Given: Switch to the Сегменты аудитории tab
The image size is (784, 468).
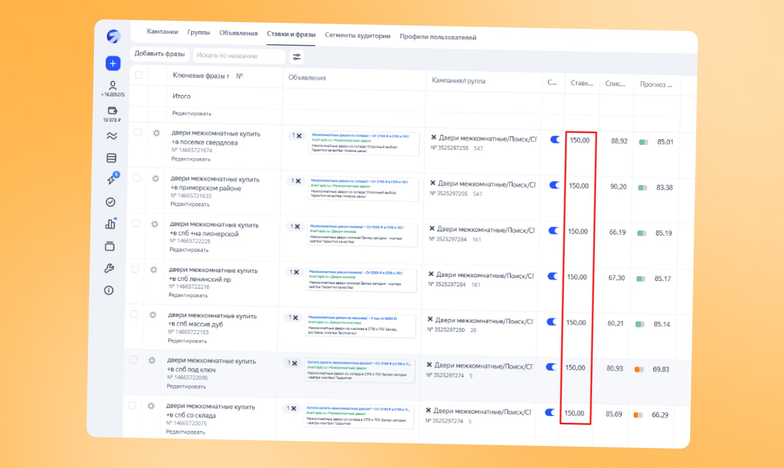Looking at the screenshot, I should (x=358, y=36).
